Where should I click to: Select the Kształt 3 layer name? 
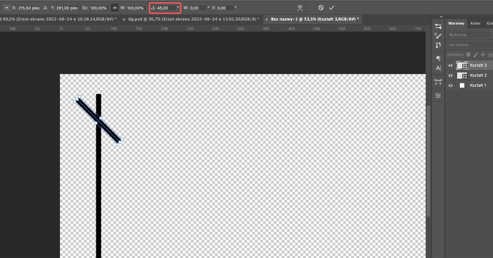(478, 65)
